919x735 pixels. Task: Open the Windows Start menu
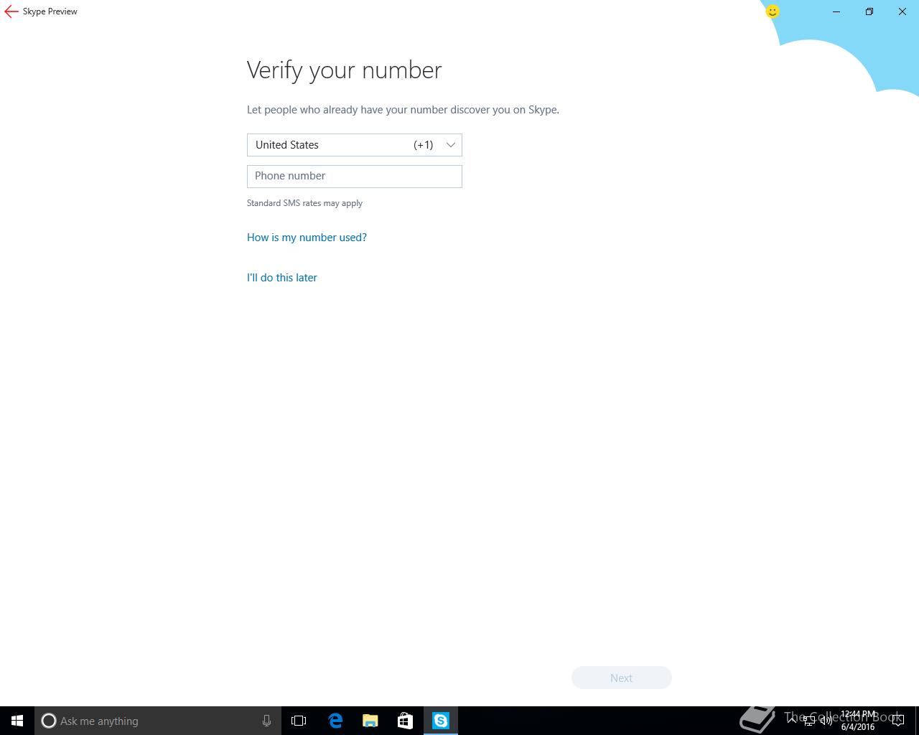tap(17, 721)
